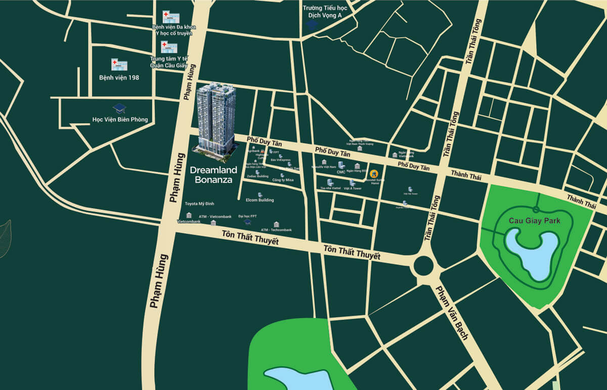
Task: Select the Dreamland Bonanza tower image
Action: pyautogui.click(x=216, y=119)
